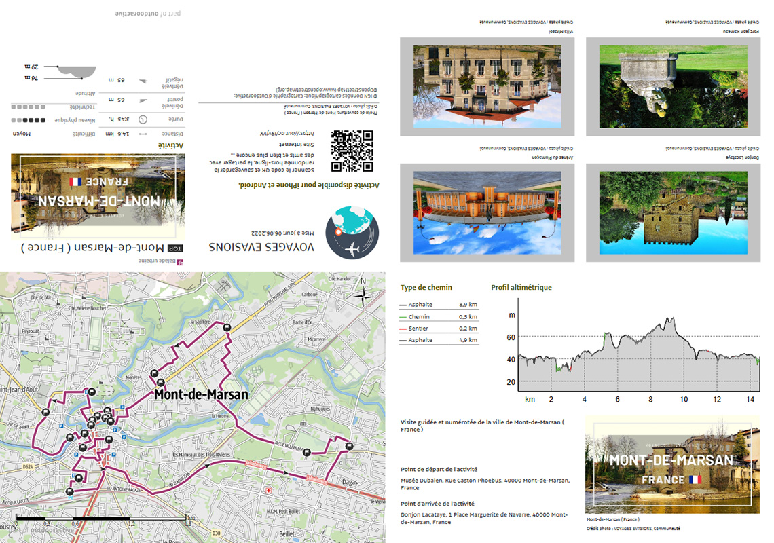Click the 'Visite guidée et numérotée' description
The height and width of the screenshot is (543, 774).
pyautogui.click(x=482, y=426)
